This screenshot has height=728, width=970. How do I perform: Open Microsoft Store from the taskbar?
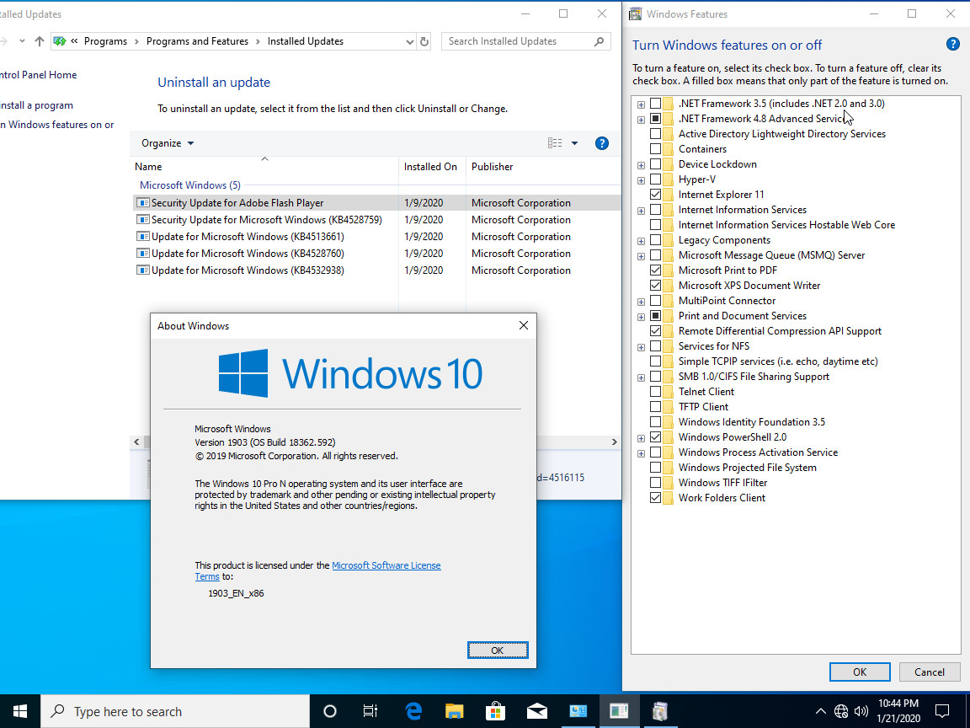(495, 711)
